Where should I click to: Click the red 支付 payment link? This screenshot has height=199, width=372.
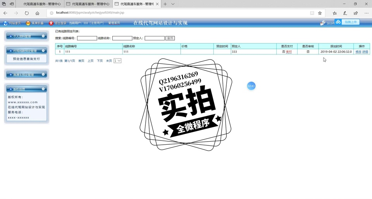tap(289, 52)
